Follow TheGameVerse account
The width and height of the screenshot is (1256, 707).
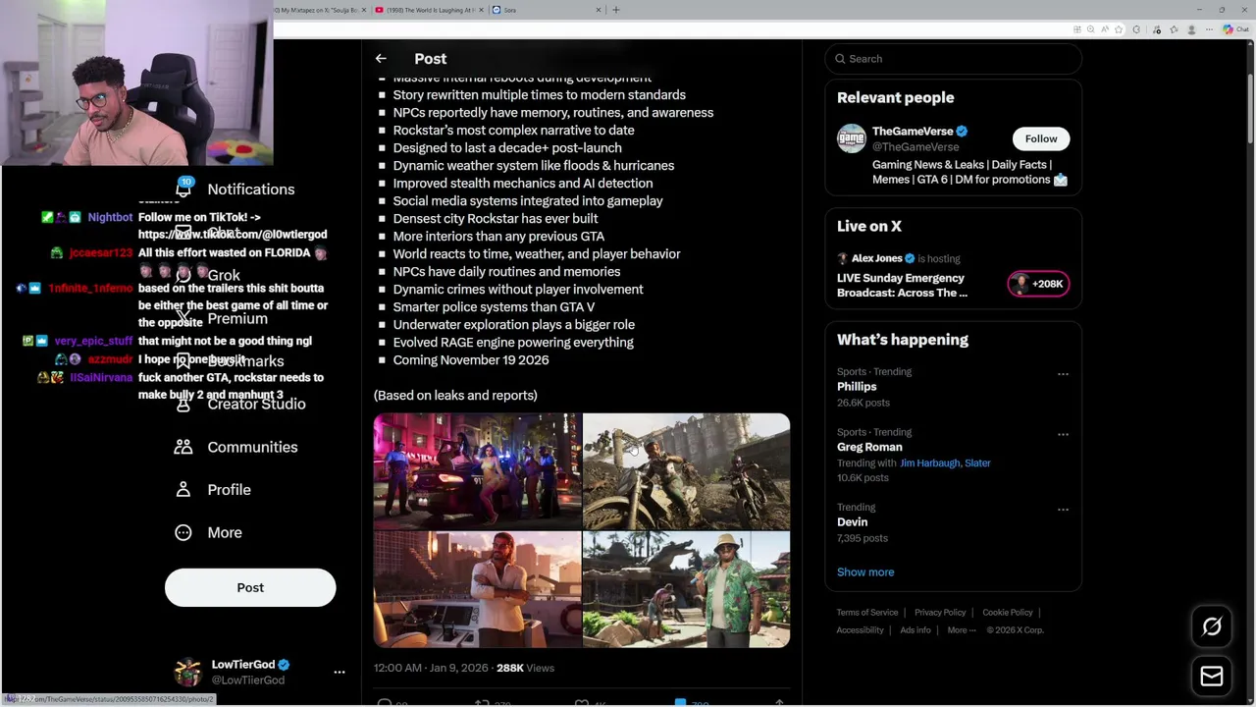[x=1041, y=138]
